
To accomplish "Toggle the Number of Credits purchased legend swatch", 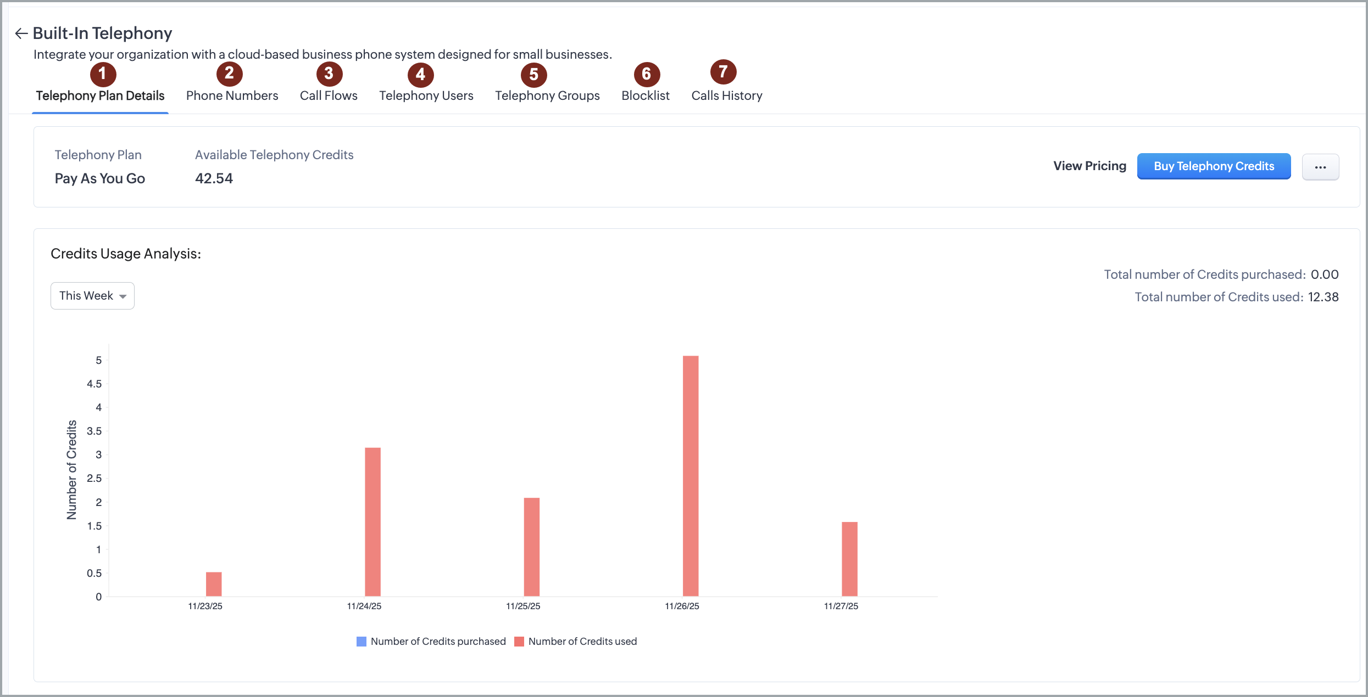I will coord(362,642).
